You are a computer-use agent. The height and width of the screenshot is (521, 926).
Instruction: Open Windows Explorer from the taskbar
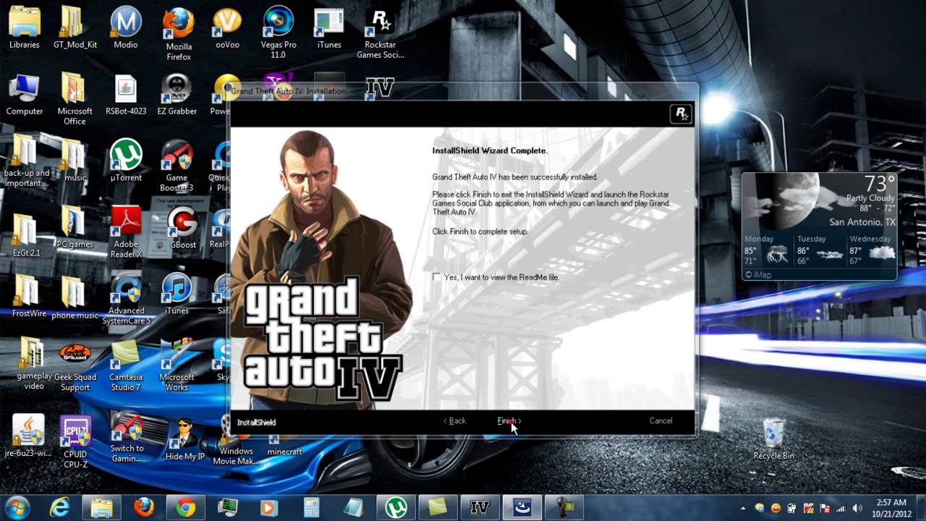(102, 508)
